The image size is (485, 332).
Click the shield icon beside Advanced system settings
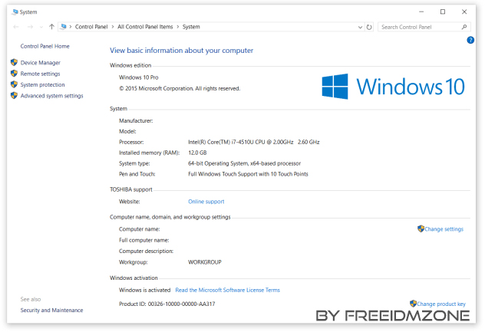(14, 96)
